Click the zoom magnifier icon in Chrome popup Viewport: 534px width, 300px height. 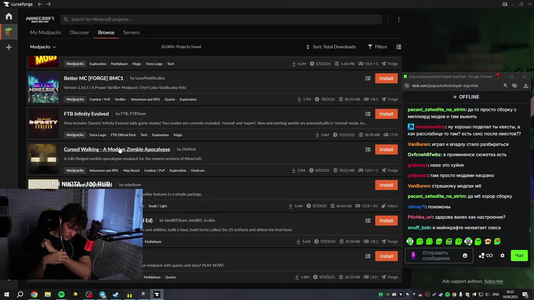505,85
